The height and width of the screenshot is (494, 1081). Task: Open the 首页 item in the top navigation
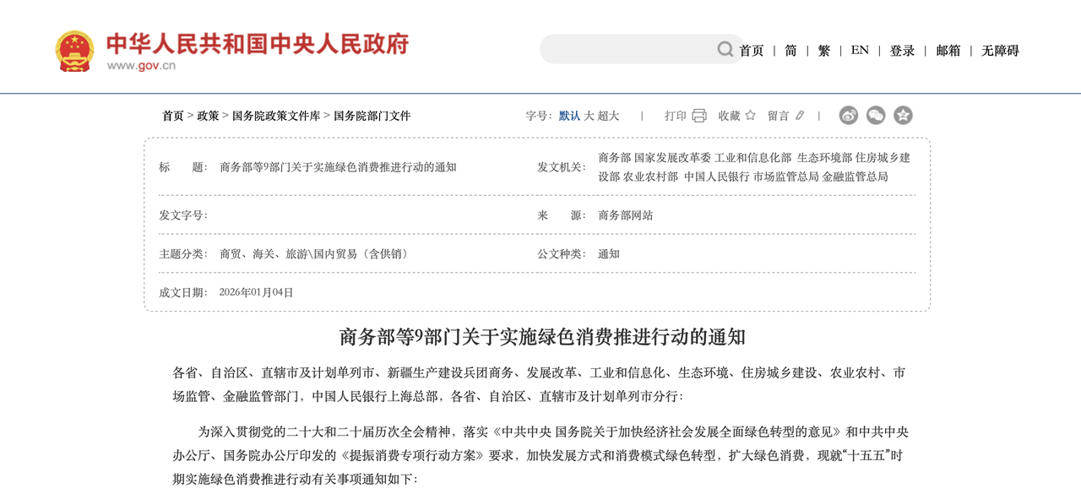752,51
